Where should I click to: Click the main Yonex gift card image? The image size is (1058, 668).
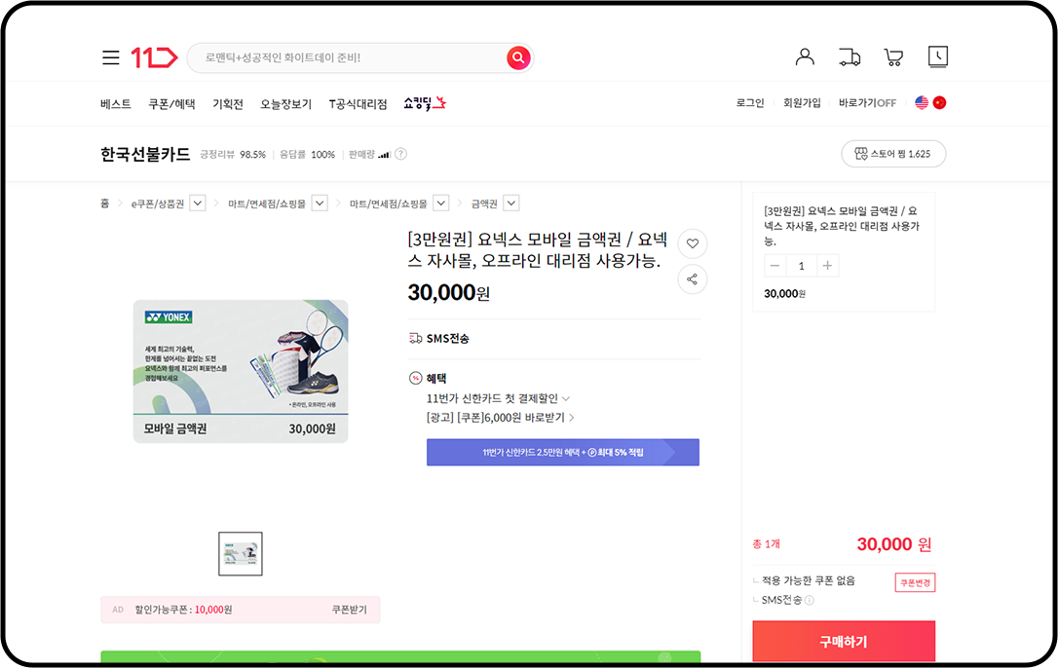(241, 371)
